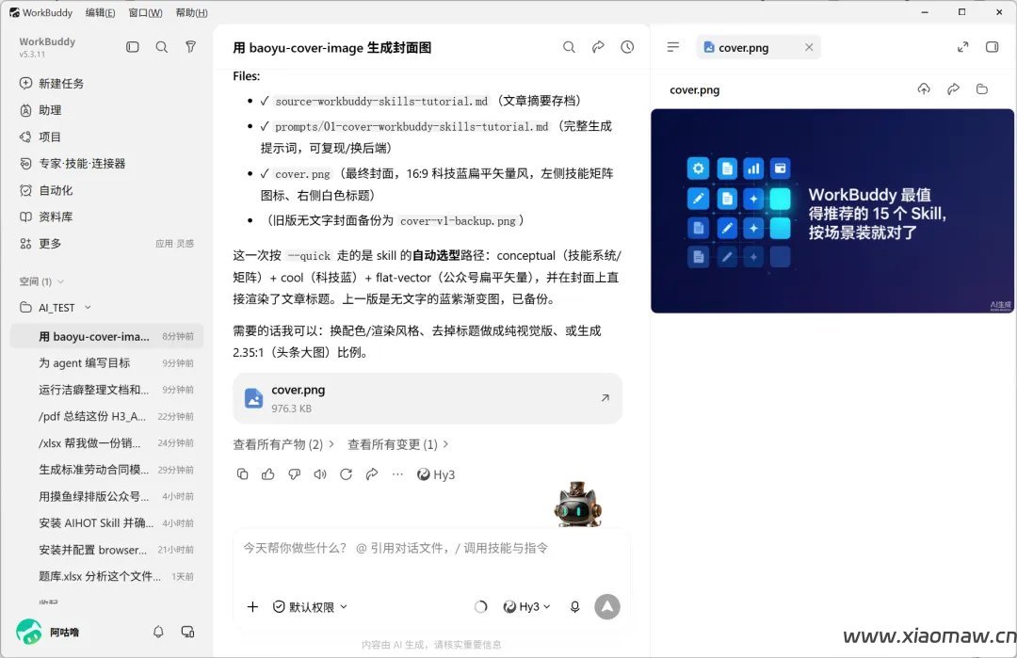Read the reply aloud via speaker icon

coord(320,474)
